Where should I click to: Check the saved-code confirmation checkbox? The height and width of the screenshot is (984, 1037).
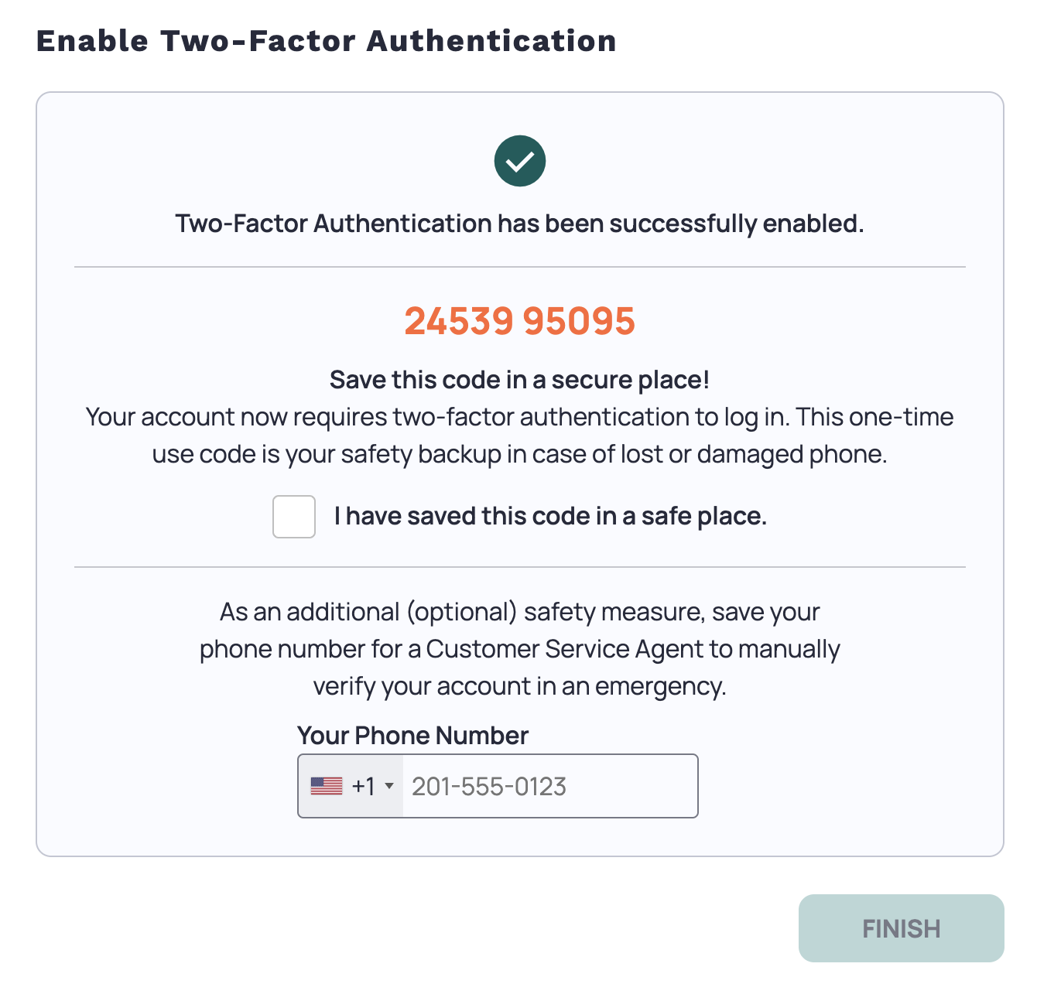click(294, 517)
